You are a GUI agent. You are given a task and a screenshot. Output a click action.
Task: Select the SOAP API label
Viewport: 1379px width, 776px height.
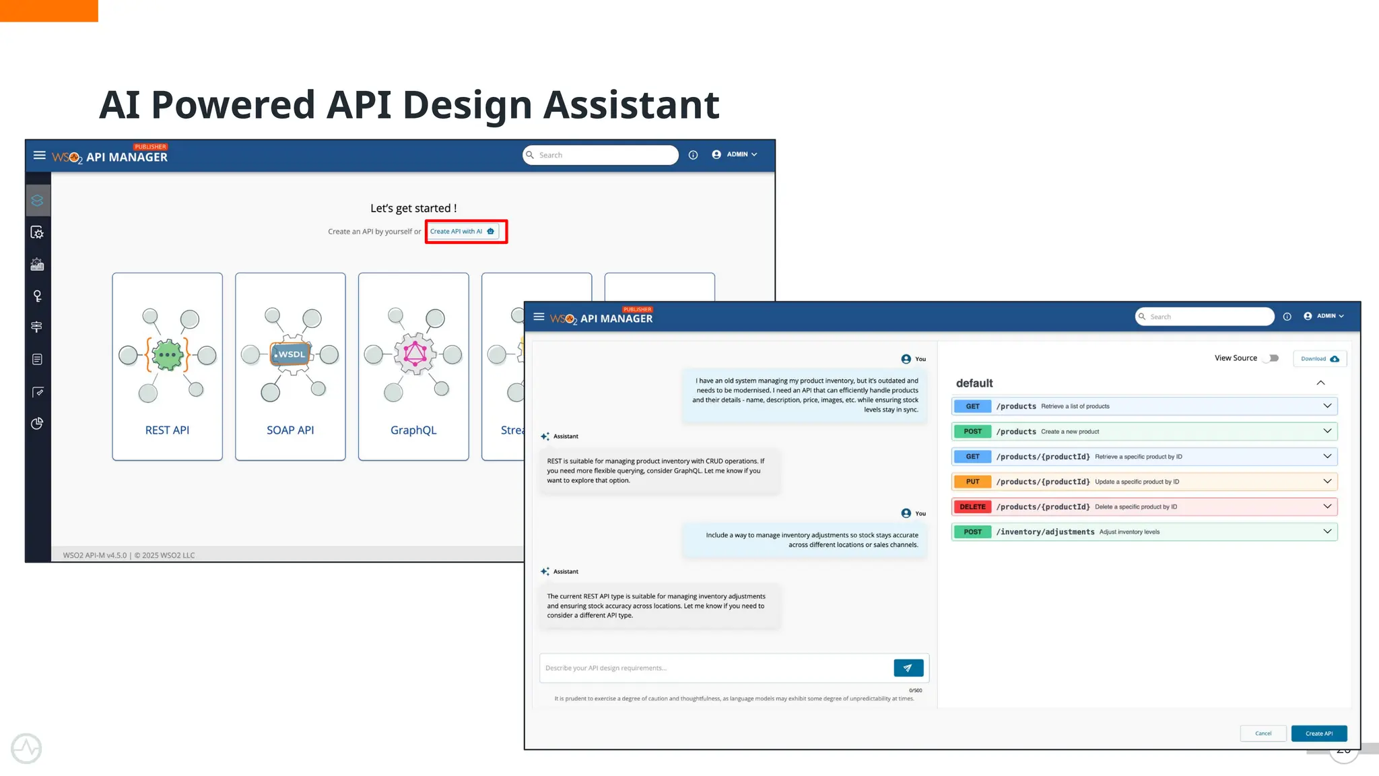click(x=290, y=430)
